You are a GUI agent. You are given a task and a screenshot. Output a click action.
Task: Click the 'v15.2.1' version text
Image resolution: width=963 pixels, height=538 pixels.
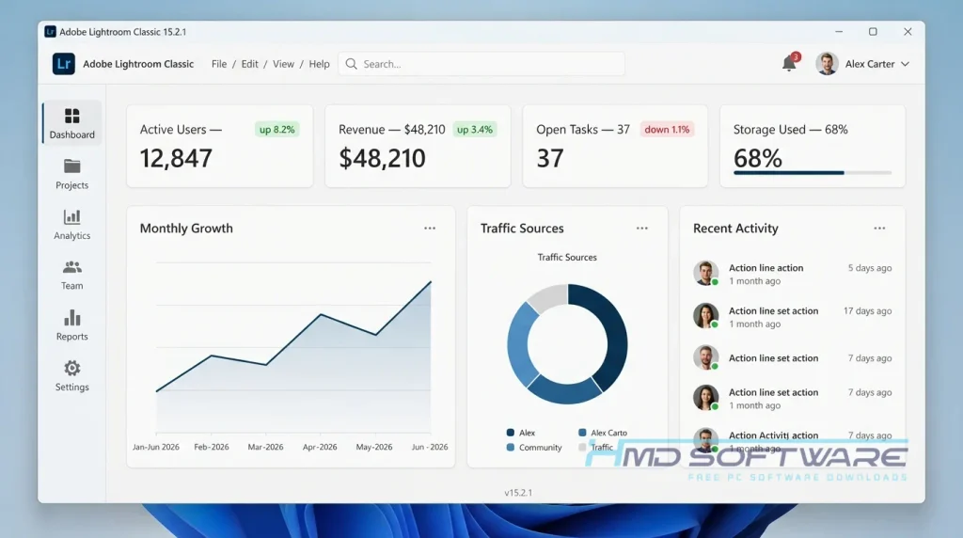[518, 493]
